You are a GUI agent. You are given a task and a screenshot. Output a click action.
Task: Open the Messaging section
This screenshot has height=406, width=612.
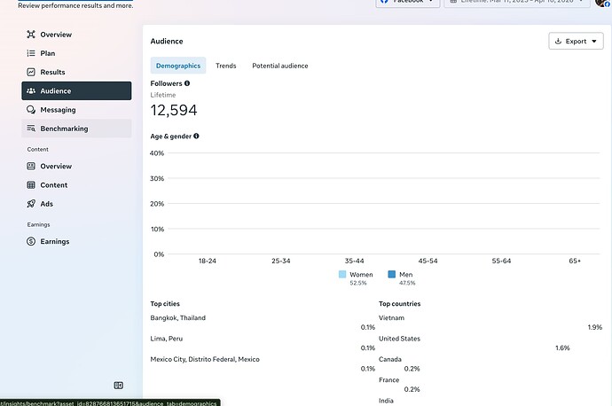coord(76,110)
